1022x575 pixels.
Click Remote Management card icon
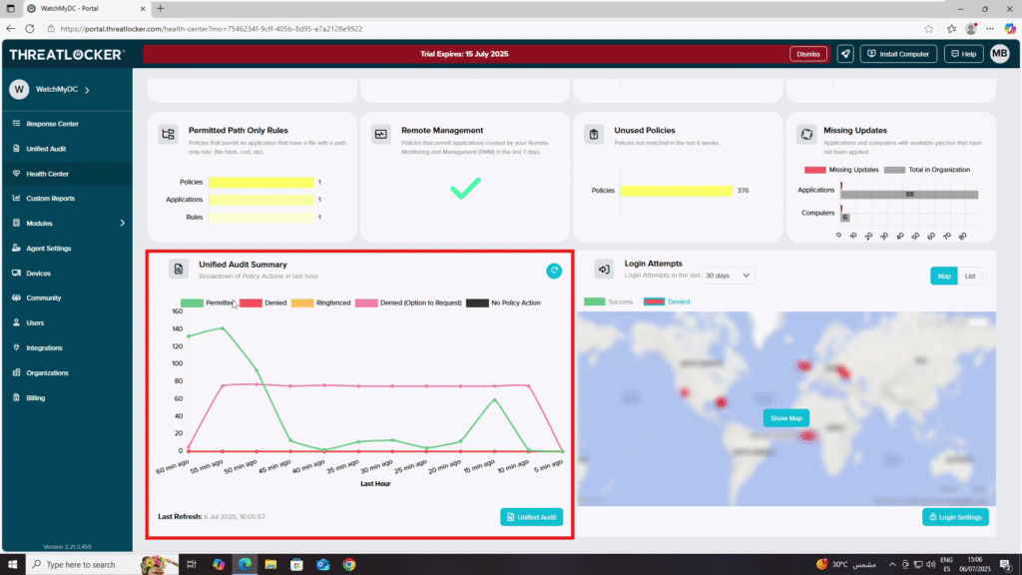click(x=380, y=135)
